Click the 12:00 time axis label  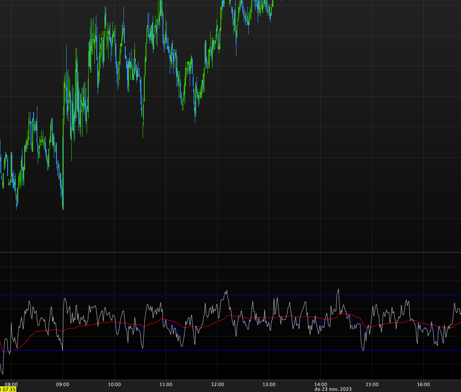(x=218, y=384)
